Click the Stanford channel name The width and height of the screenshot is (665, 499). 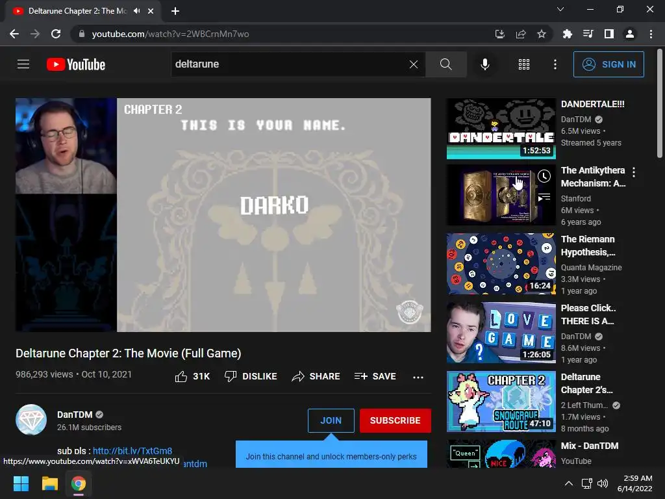[575, 198]
